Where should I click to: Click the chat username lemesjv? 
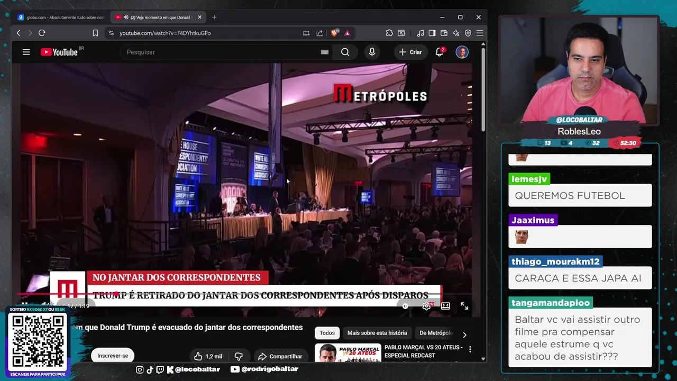[x=529, y=179]
